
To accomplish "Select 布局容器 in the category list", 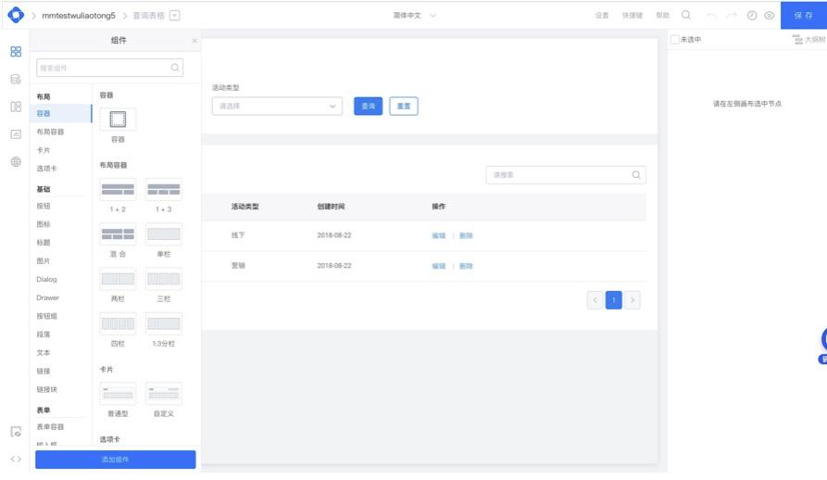I will (50, 132).
